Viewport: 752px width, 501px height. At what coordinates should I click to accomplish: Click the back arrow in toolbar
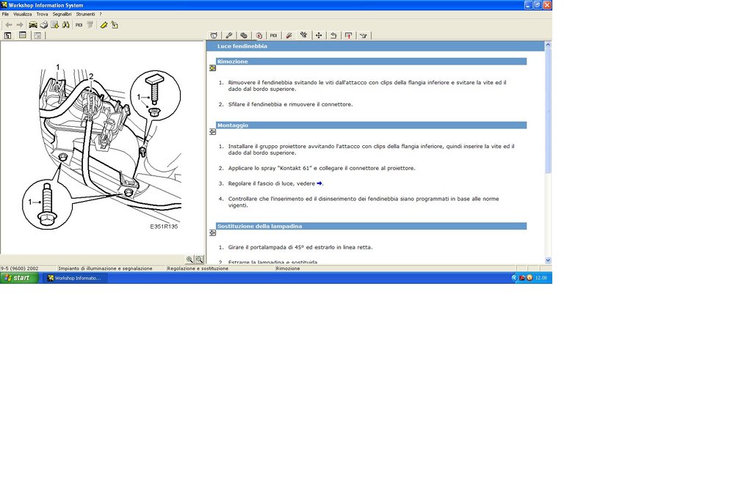[9, 25]
